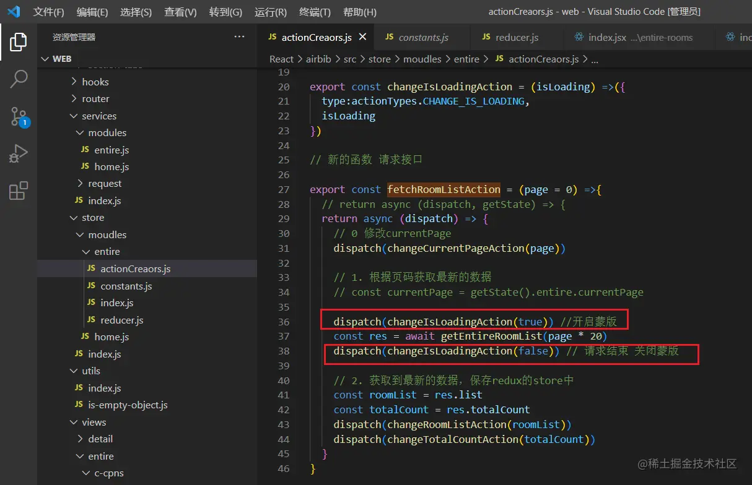This screenshot has height=485, width=752.
Task: Open index.js under store folder
Action: pyautogui.click(x=147, y=354)
